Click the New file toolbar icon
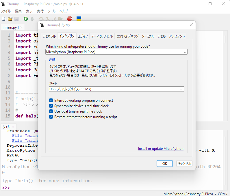This screenshot has width=230, height=196. pos(3,19)
